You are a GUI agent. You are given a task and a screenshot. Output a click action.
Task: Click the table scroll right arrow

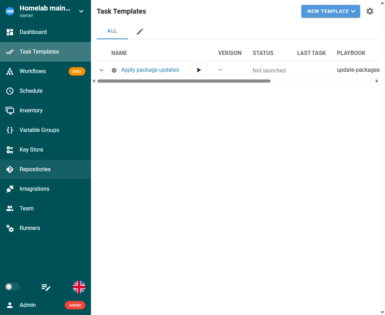coord(377,81)
